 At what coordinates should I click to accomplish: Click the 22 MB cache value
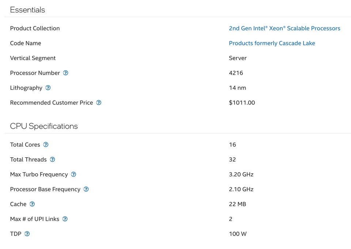coord(237,204)
